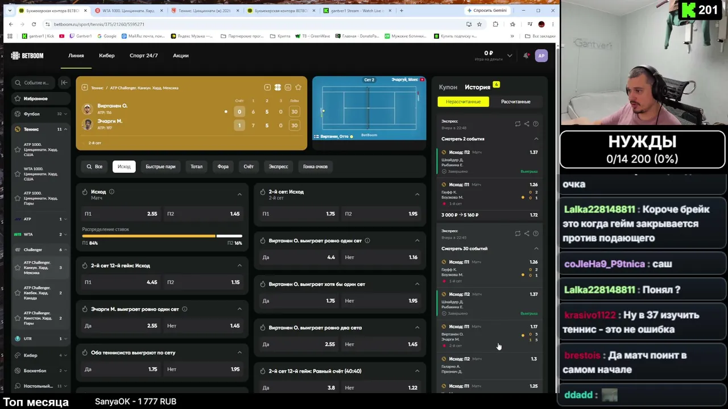The height and width of the screenshot is (409, 728).
Task: Expand the Футбол sidebar category
Action: pyautogui.click(x=40, y=114)
